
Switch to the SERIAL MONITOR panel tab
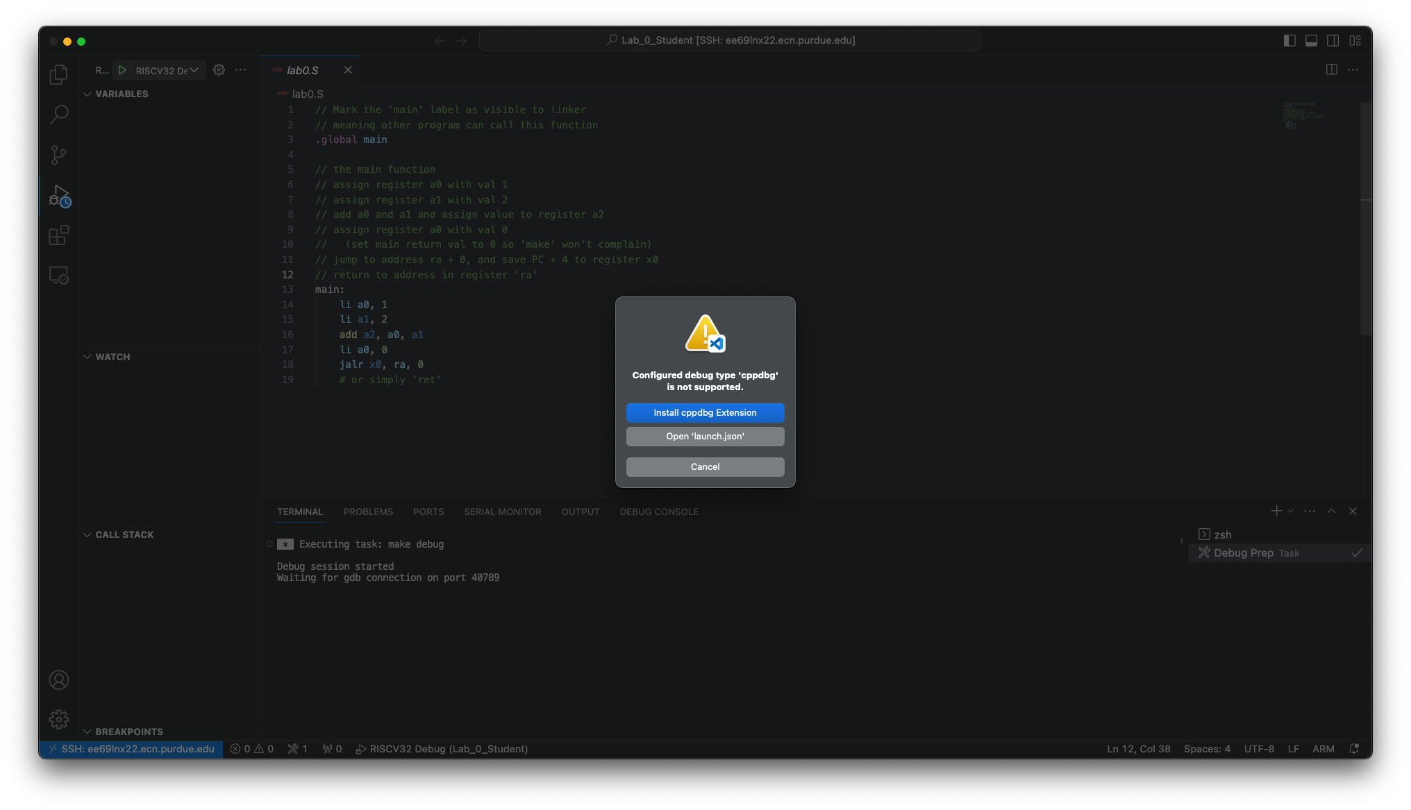pyautogui.click(x=503, y=512)
